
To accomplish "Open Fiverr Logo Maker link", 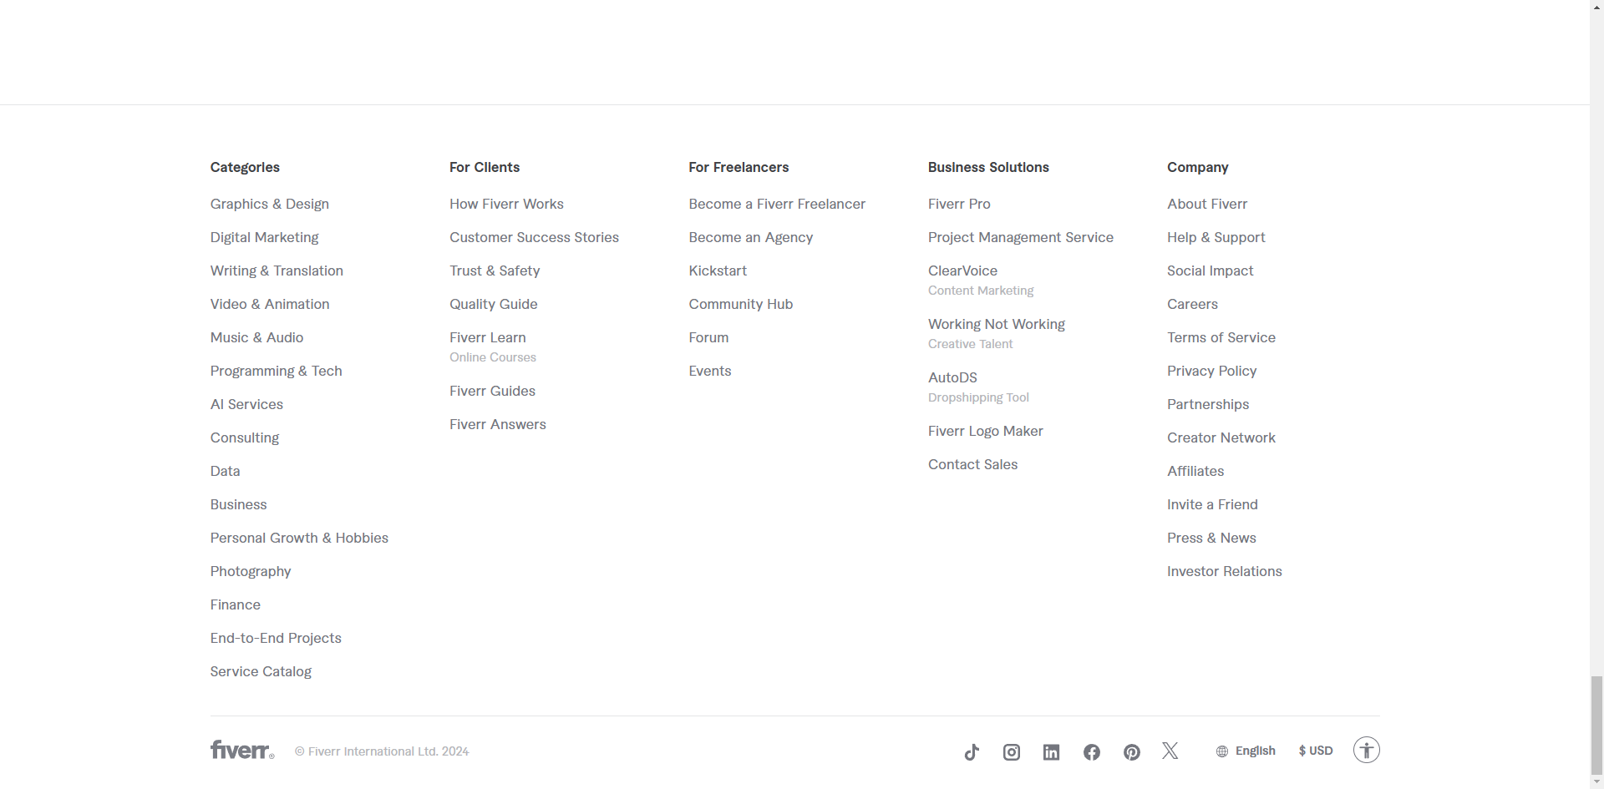I will [986, 431].
